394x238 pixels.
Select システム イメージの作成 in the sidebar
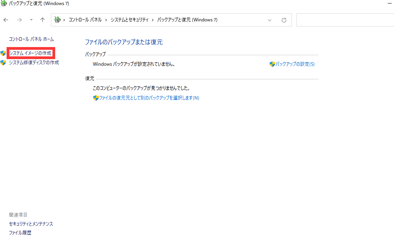coord(31,53)
